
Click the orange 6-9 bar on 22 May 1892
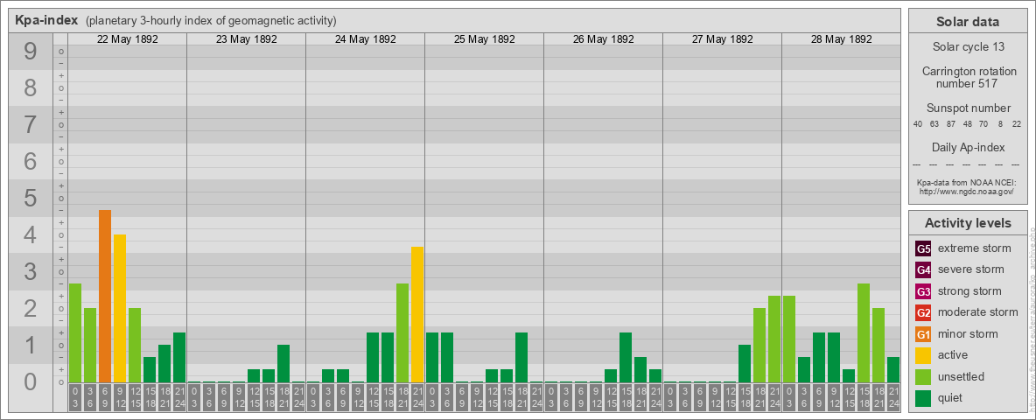[x=105, y=296]
